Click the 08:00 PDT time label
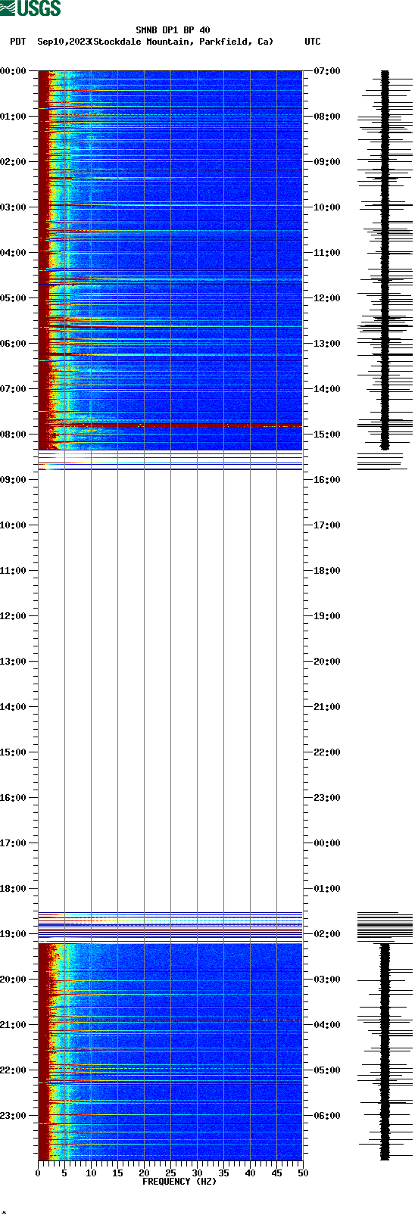 coord(13,435)
